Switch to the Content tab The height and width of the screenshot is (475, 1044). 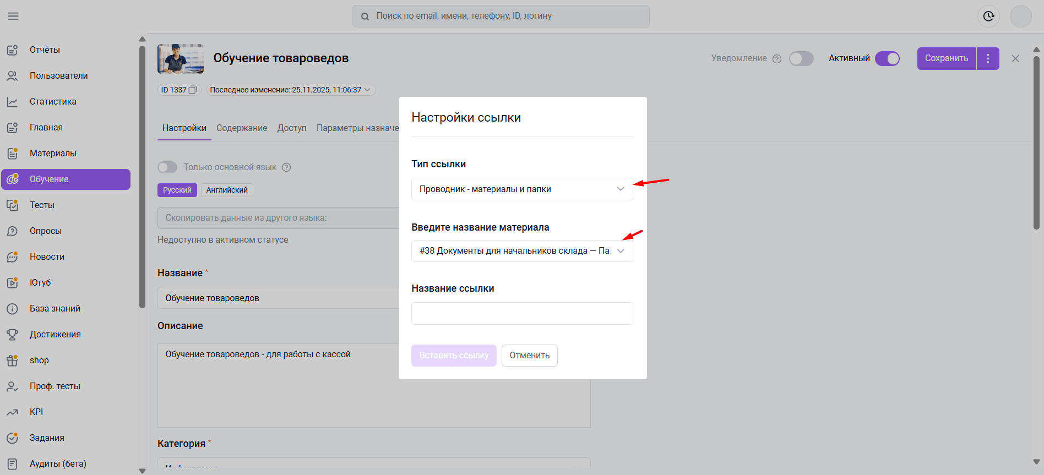[x=242, y=128]
